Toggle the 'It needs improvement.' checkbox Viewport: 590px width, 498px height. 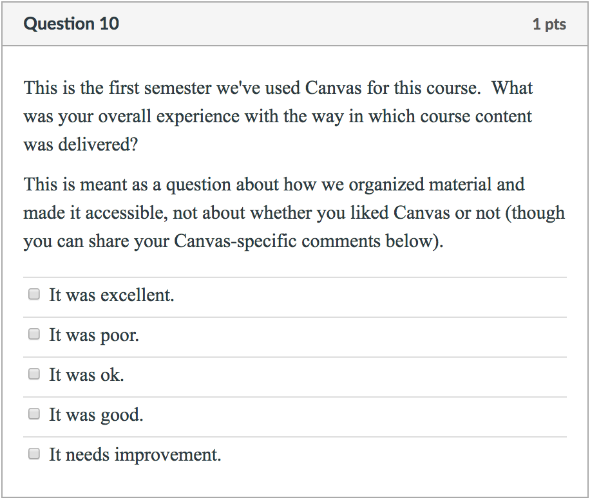(x=34, y=454)
